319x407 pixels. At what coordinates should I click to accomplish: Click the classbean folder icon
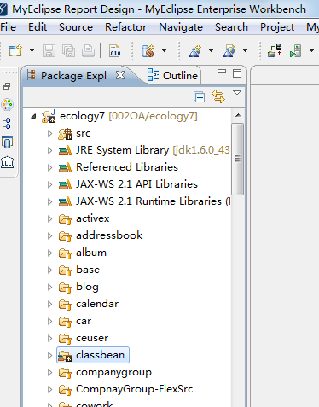(65, 355)
